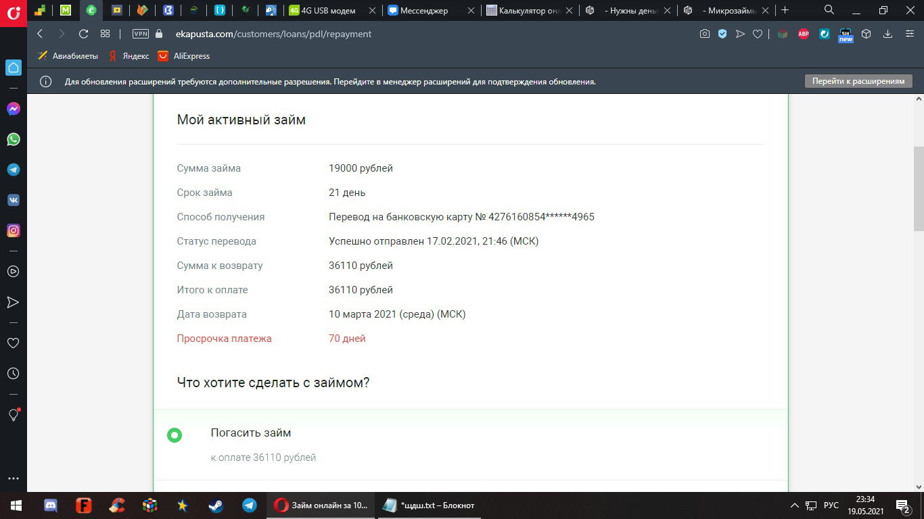
Task: Open the ABP Adblock Plus extension
Action: pyautogui.click(x=804, y=34)
